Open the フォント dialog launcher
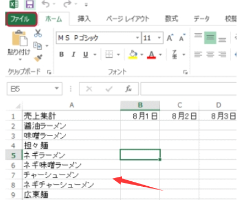Screen dimensions: 245x200 click(186, 72)
